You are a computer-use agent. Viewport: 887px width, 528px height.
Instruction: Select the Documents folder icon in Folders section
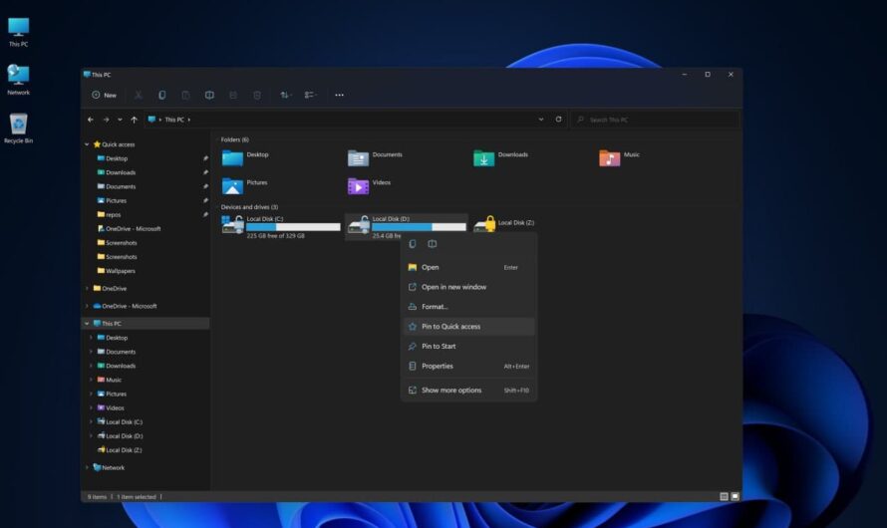coord(358,158)
